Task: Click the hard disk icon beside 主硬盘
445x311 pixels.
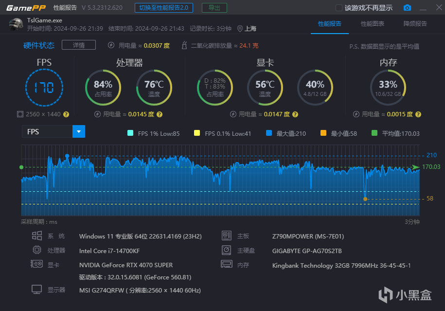Action: (226, 250)
